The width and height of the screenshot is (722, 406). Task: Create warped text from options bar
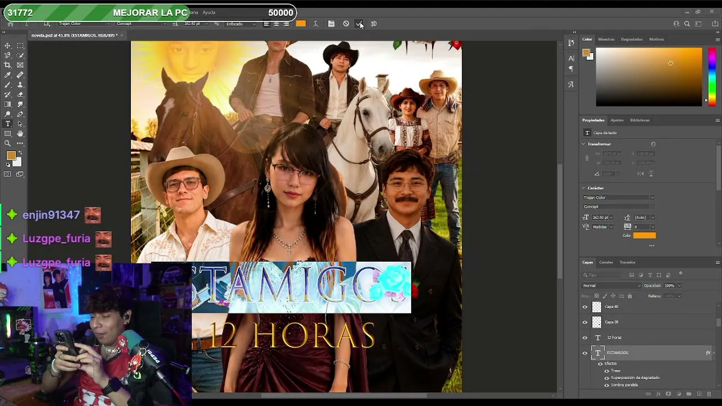click(315, 24)
